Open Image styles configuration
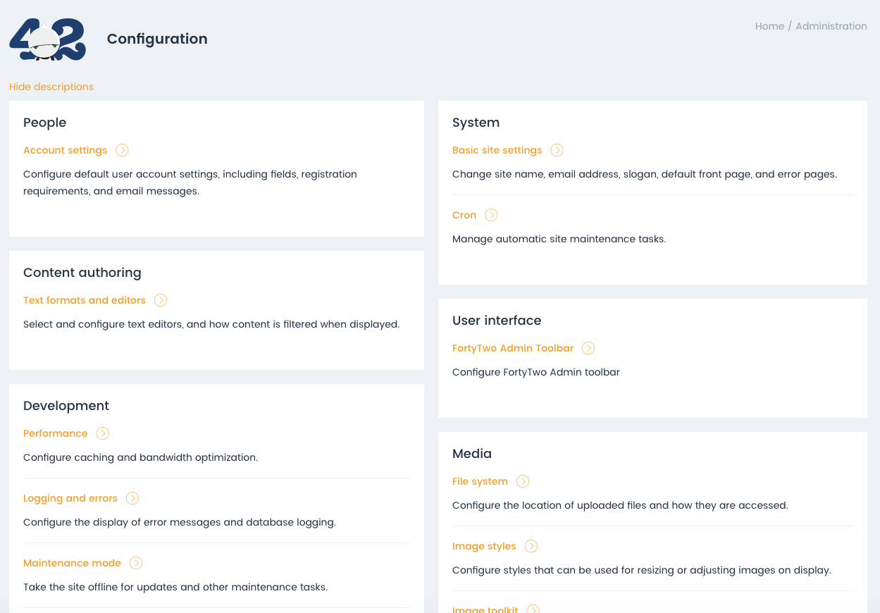 [x=484, y=546]
